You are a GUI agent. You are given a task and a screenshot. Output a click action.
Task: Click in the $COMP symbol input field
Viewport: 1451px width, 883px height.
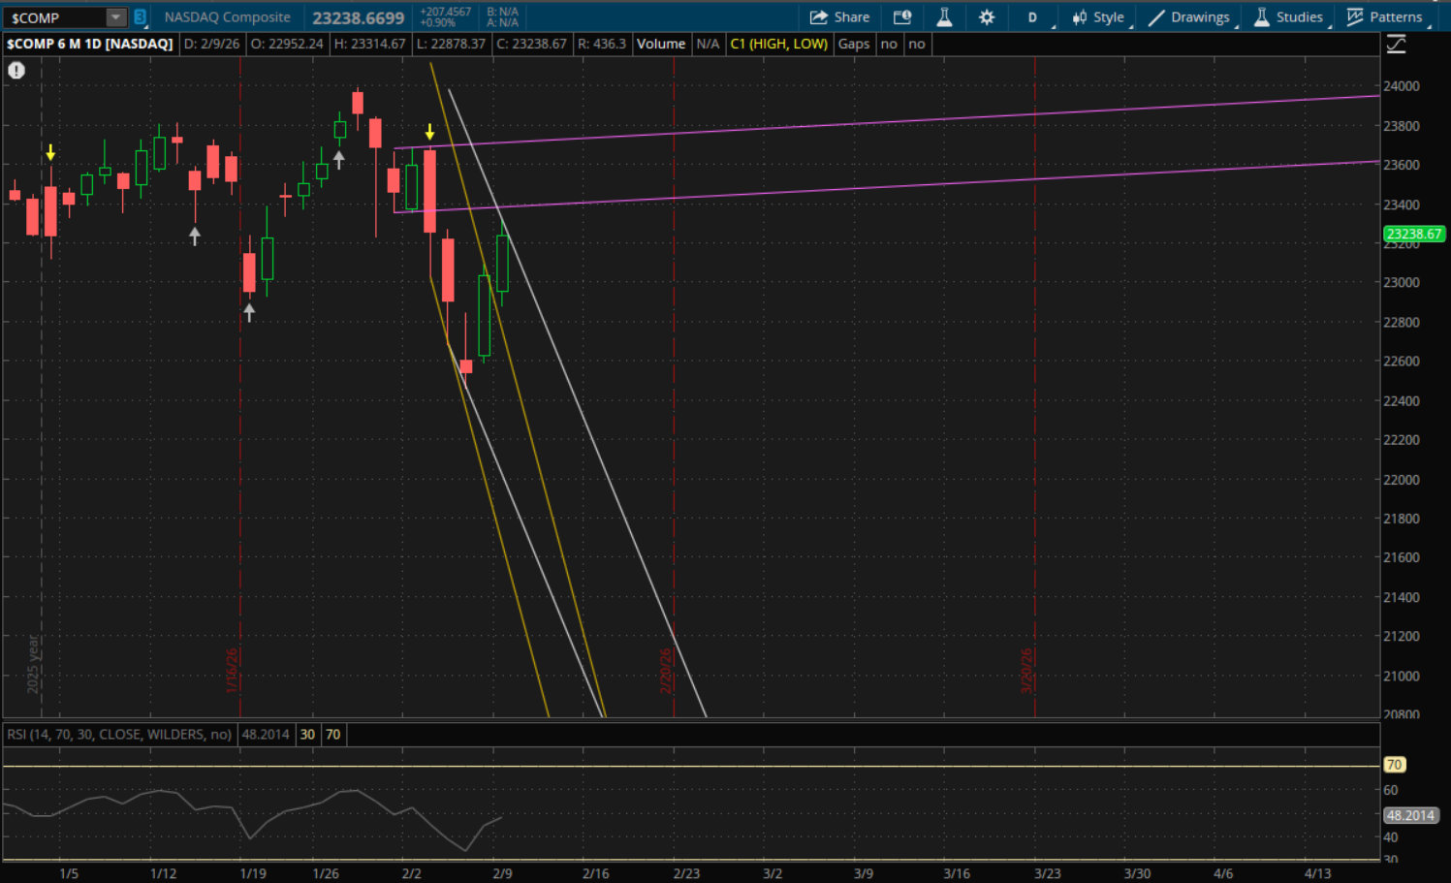coord(53,17)
